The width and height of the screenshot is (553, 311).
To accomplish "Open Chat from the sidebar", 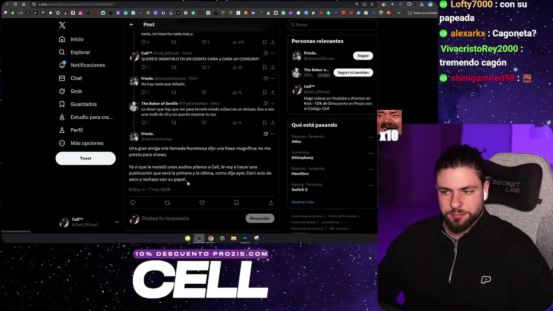I will click(71, 78).
